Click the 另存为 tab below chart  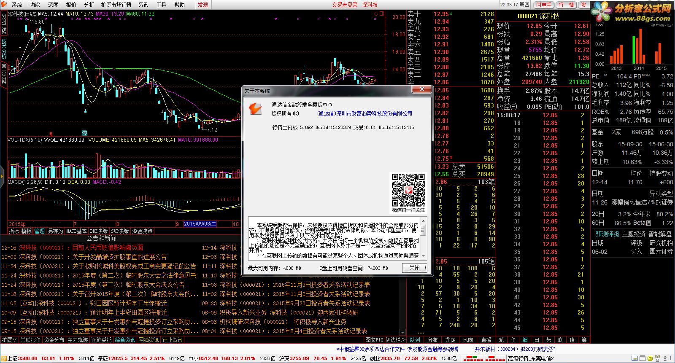tap(55, 231)
